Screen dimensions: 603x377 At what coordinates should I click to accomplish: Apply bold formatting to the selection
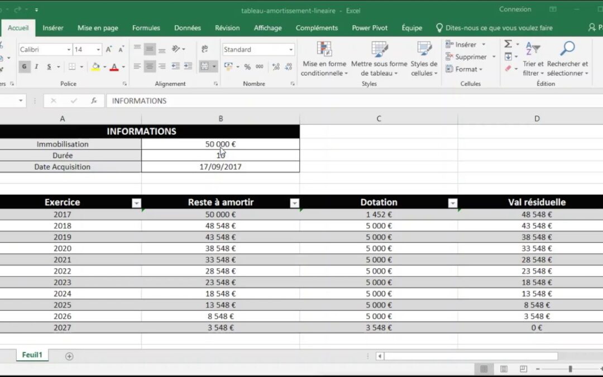24,66
